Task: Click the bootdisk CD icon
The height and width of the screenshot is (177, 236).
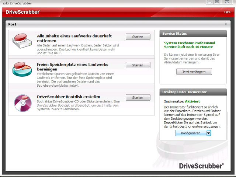Action: pyautogui.click(x=23, y=103)
